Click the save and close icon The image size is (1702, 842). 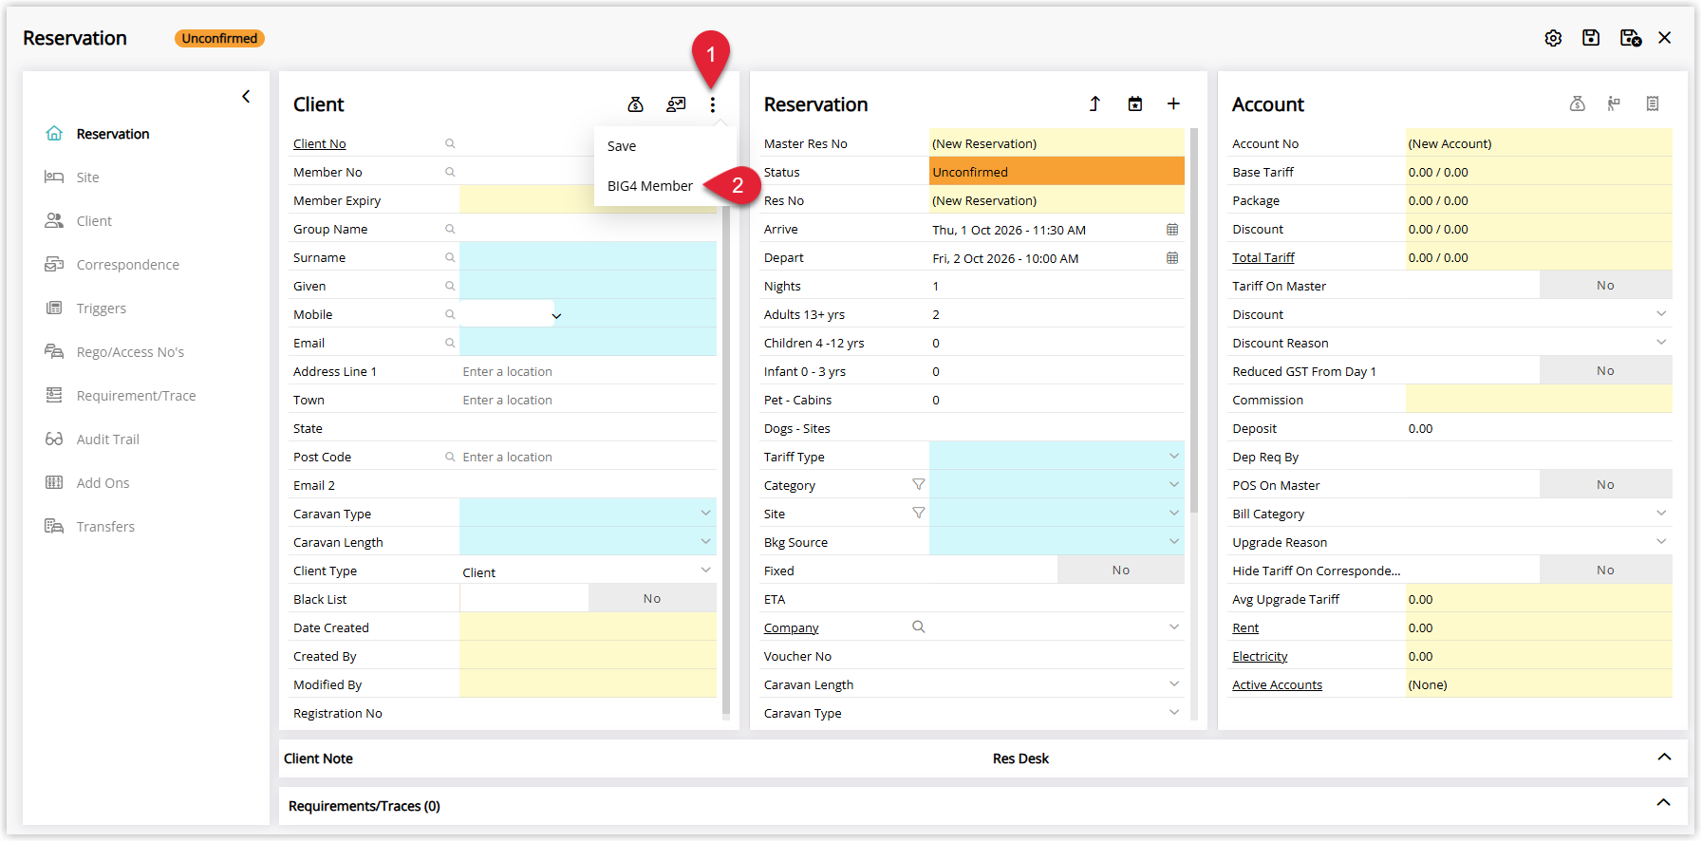tap(1631, 38)
